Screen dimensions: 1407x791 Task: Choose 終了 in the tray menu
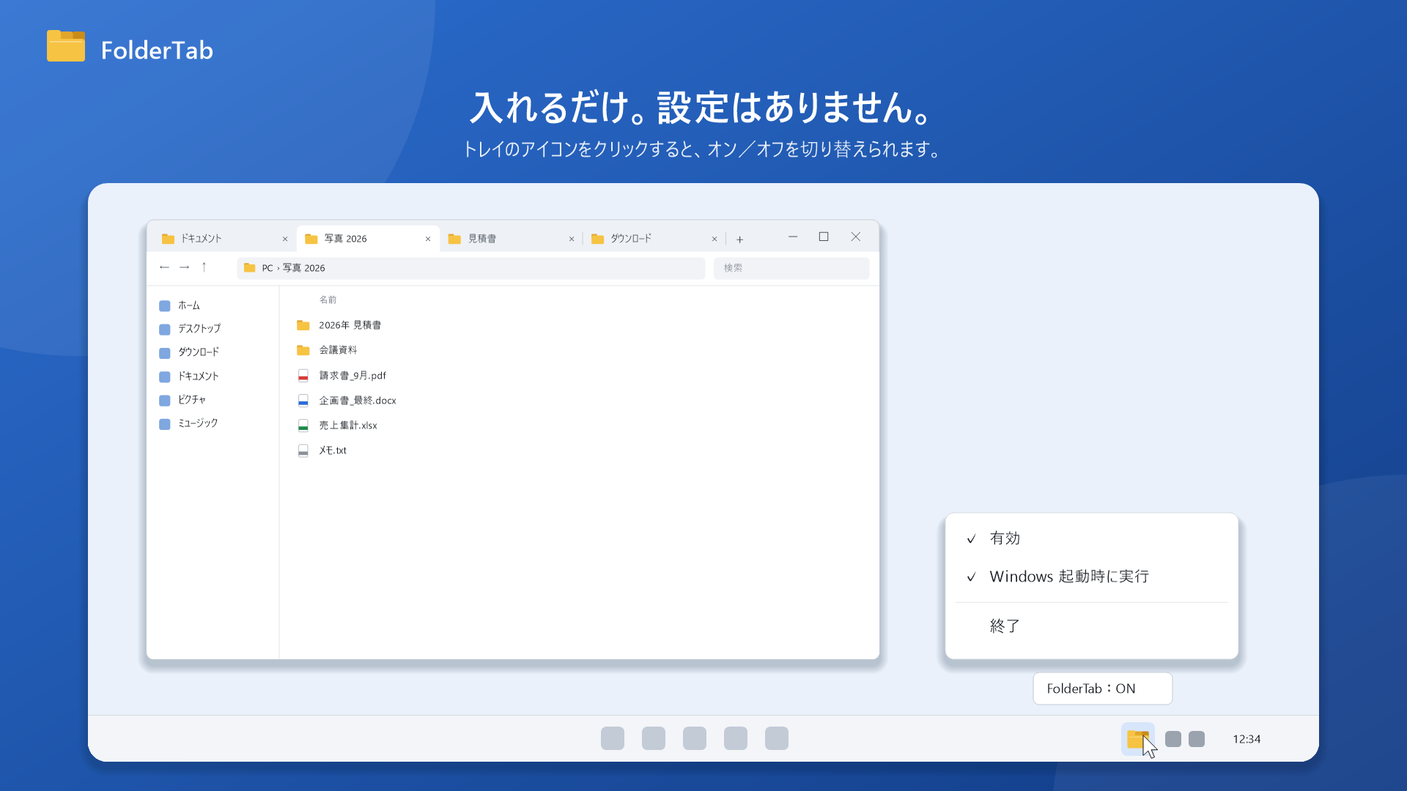click(x=1091, y=625)
